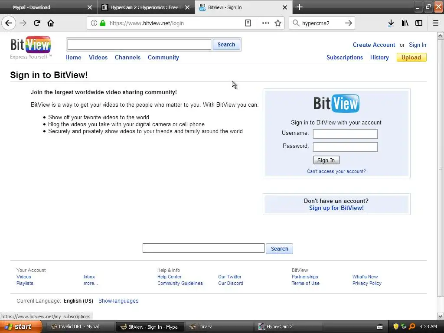Open the Videos navigation link
Viewport: 444px width, 333px height.
98,58
